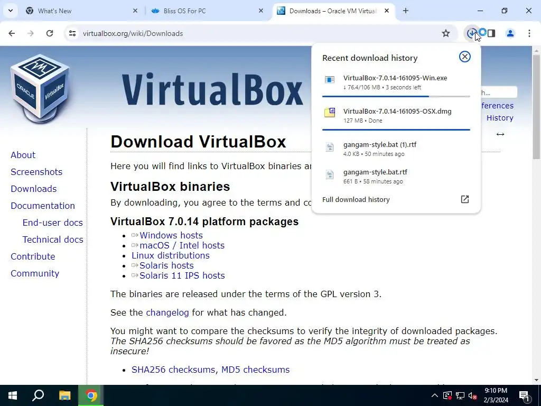The width and height of the screenshot is (541, 406).
Task: Open End-user docs link
Action: pyautogui.click(x=52, y=223)
